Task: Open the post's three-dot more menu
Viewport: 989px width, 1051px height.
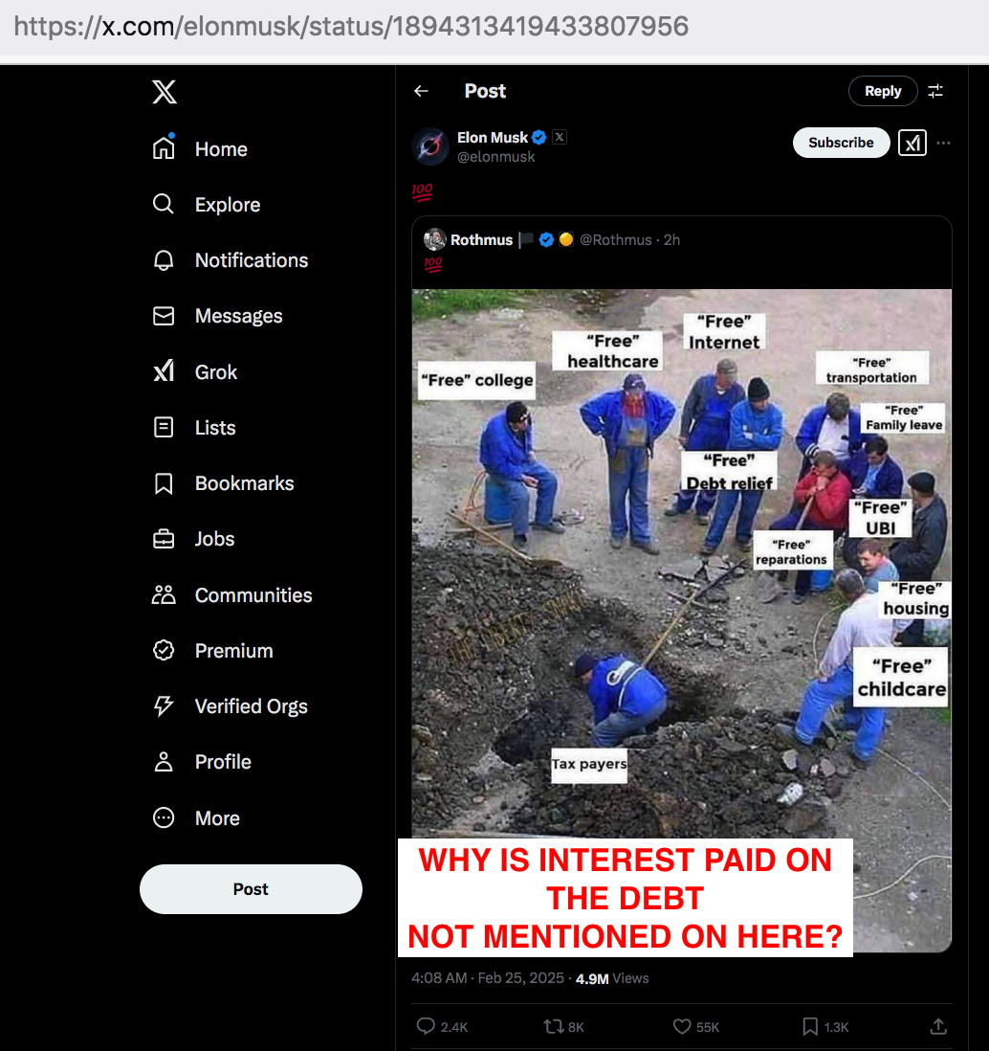Action: (943, 143)
